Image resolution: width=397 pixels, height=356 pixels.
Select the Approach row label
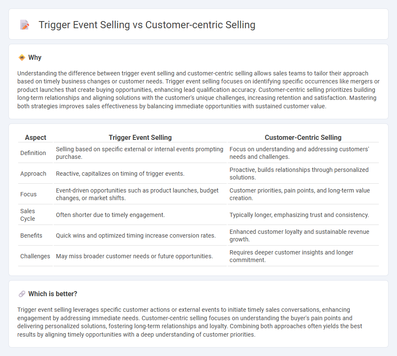pos(33,174)
